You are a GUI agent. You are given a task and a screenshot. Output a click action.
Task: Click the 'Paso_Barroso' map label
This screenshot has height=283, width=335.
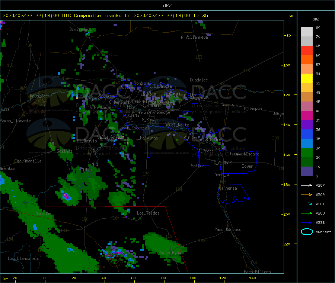point(228,229)
